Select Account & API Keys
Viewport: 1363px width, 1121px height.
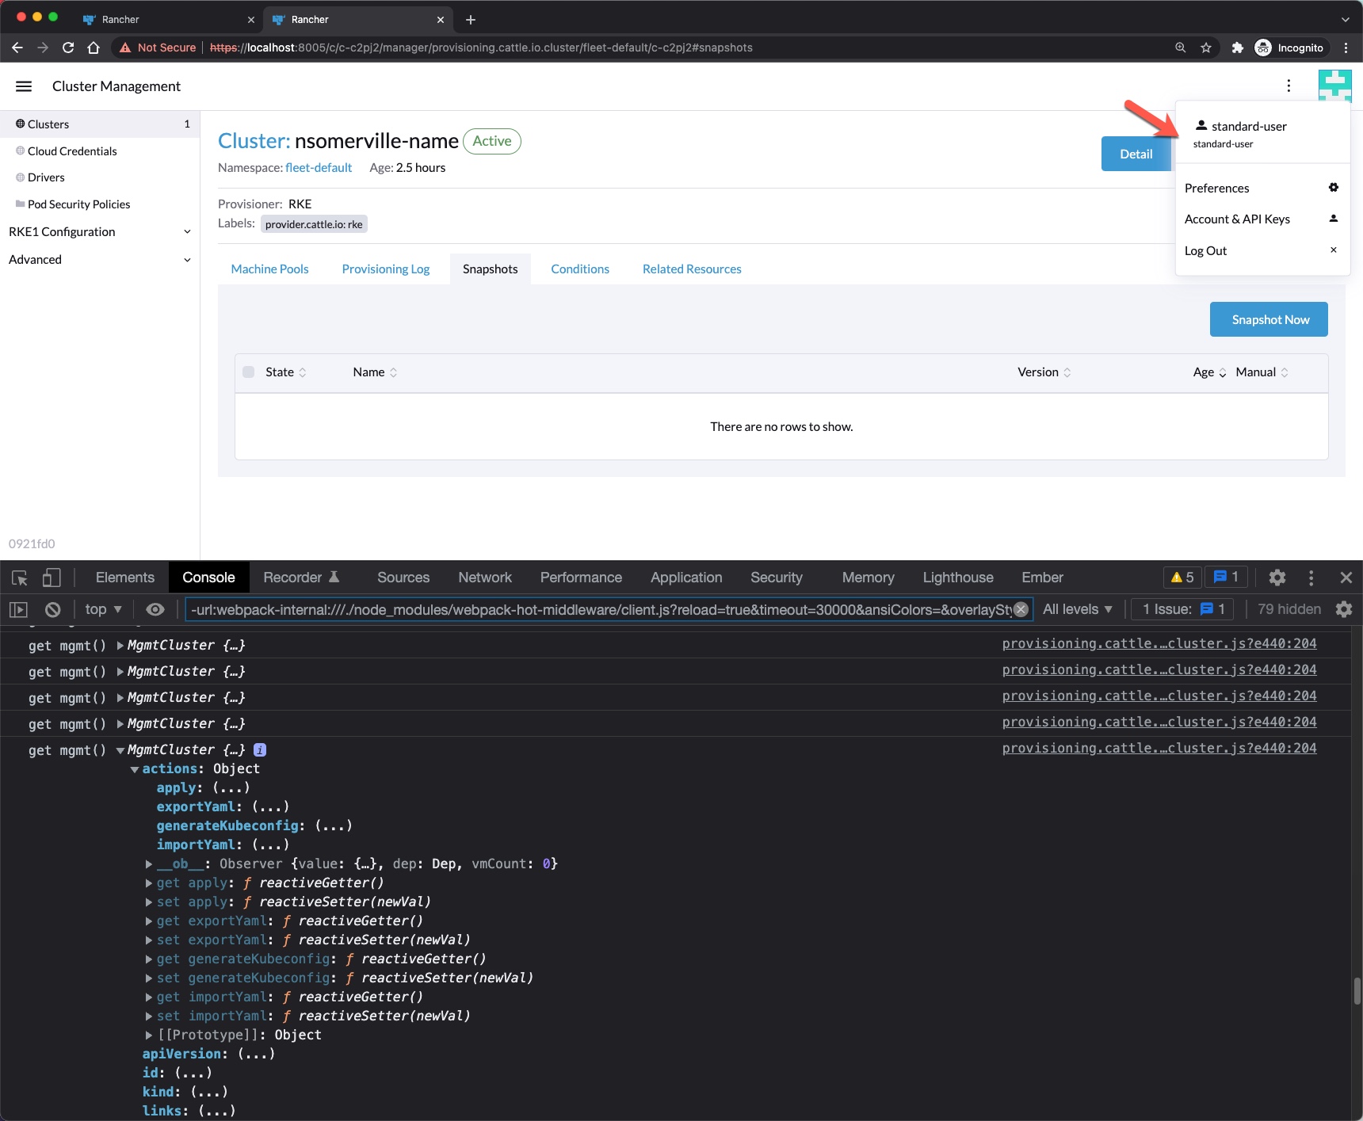click(x=1262, y=219)
